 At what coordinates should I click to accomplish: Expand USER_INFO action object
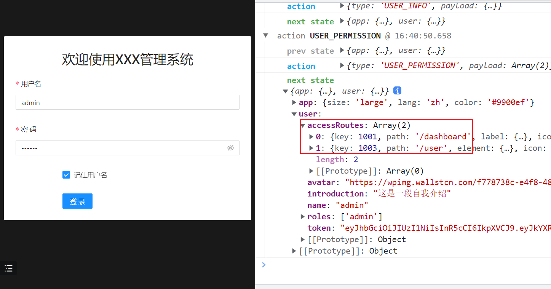[342, 6]
